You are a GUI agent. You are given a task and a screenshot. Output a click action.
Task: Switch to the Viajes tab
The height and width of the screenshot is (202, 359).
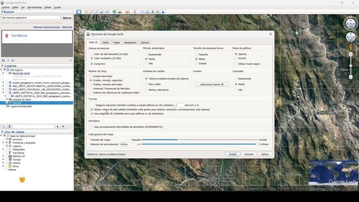116,43
